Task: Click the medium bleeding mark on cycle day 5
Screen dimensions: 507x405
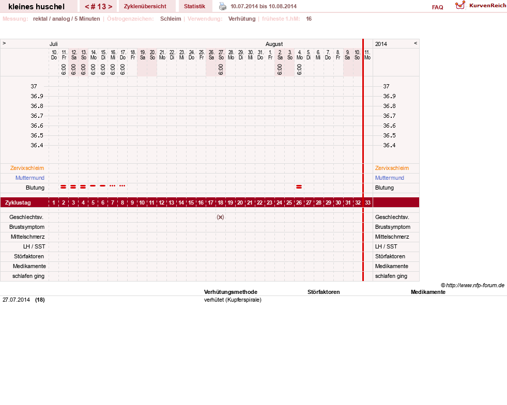Action: 93,186
